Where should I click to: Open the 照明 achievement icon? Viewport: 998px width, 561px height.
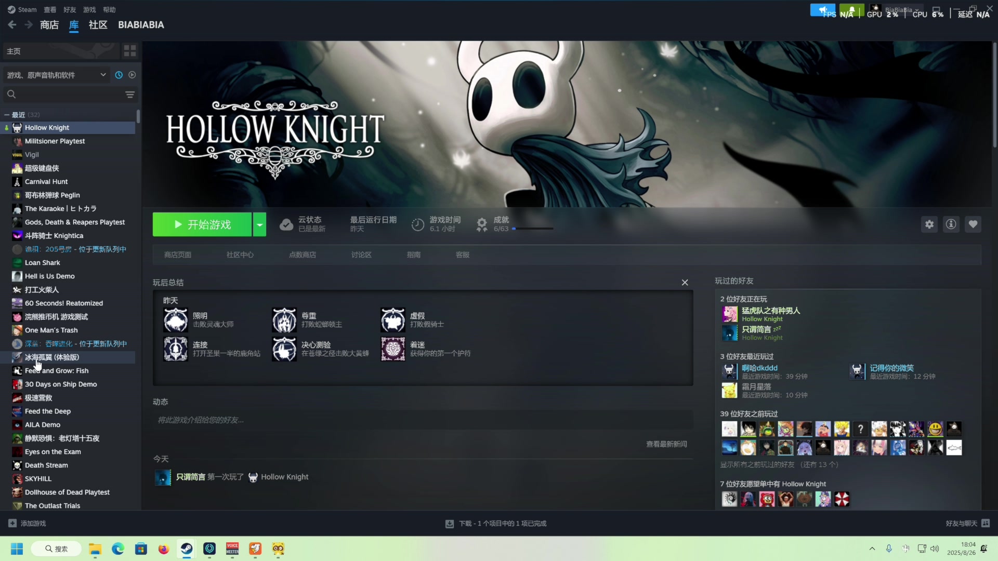click(176, 320)
